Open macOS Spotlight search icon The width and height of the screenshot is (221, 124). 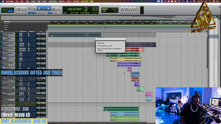pos(210,1)
